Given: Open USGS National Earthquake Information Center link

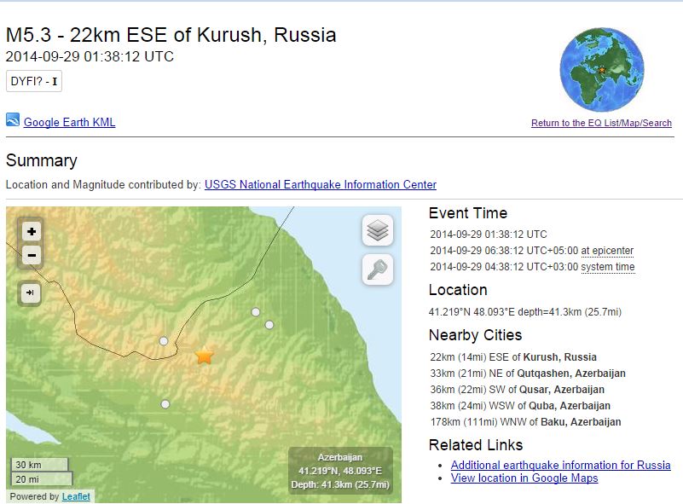Looking at the screenshot, I should pos(320,185).
